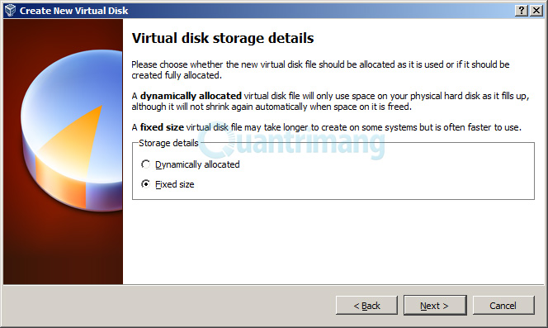
Task: Click the 'Create New Virtual Disk' title text
Action: (x=73, y=11)
